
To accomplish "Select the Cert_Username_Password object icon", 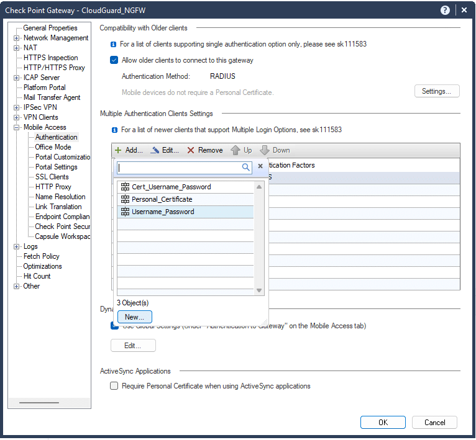I will 125,187.
